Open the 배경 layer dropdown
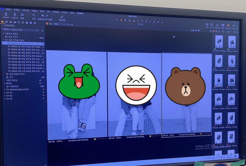The width and height of the screenshot is (246, 166). pyautogui.click(x=62, y=24)
